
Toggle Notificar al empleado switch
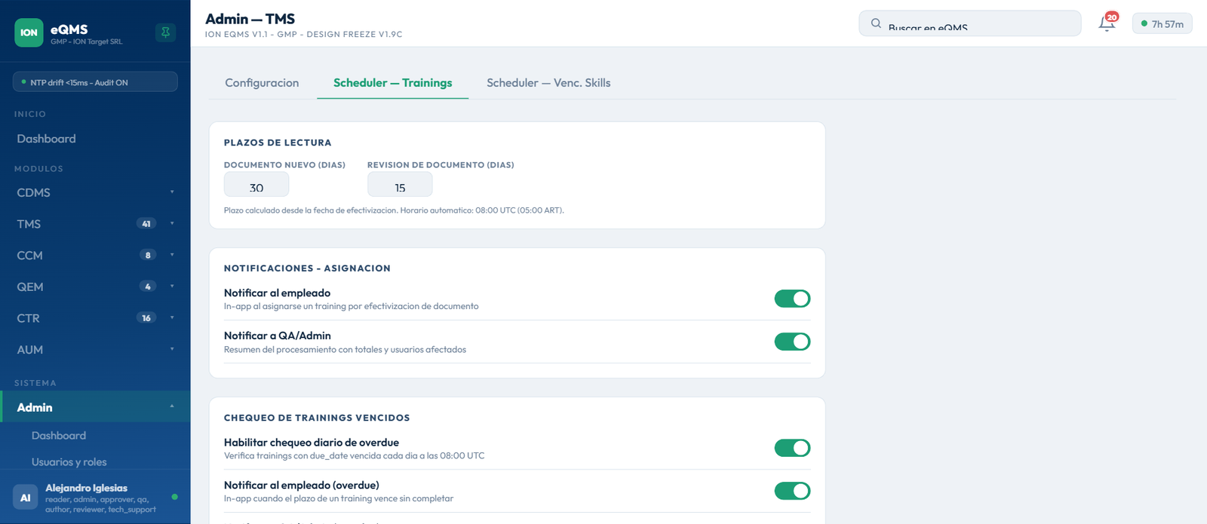tap(792, 299)
